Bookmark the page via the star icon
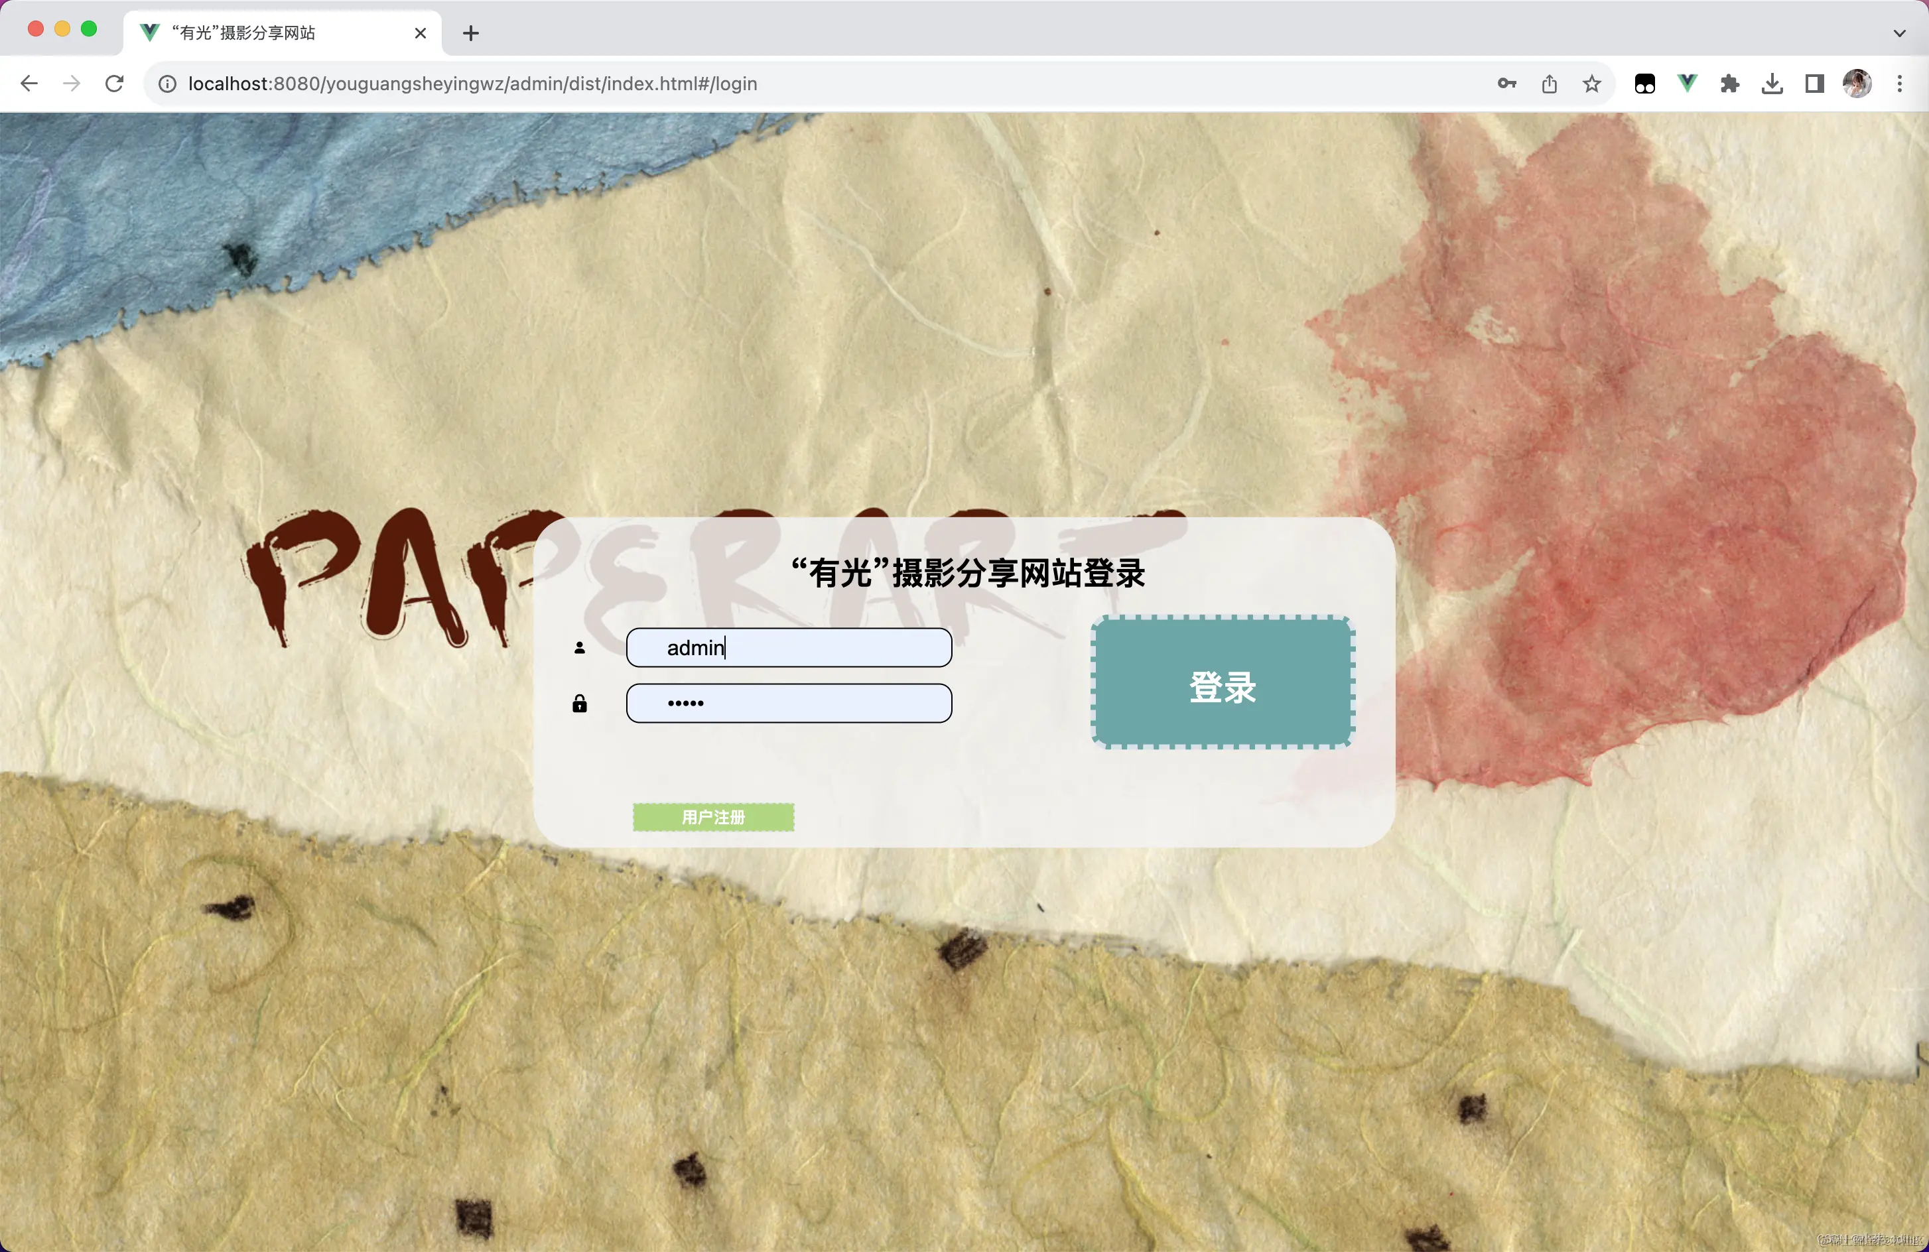Screen dimensions: 1929x1252 coord(1591,84)
